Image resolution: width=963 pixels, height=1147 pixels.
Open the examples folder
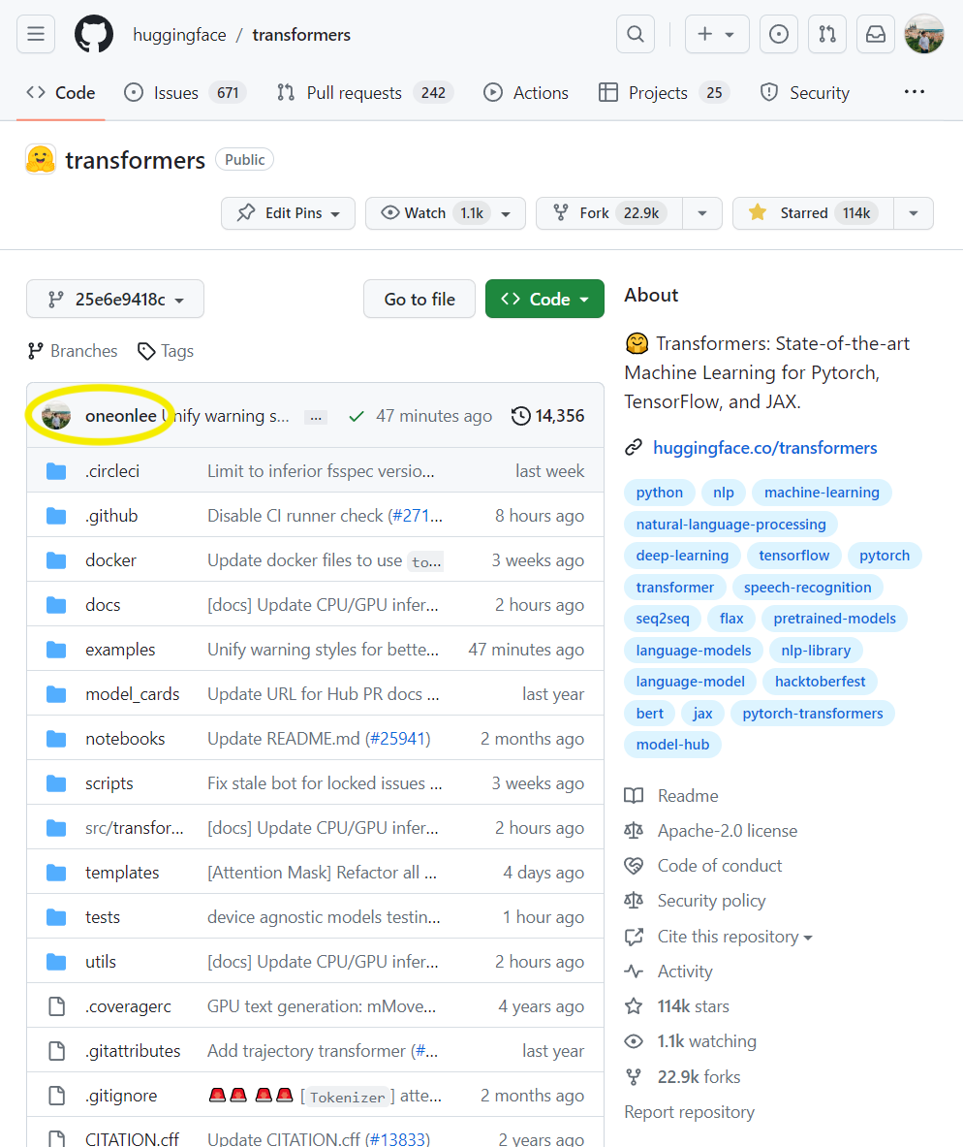pyautogui.click(x=120, y=650)
